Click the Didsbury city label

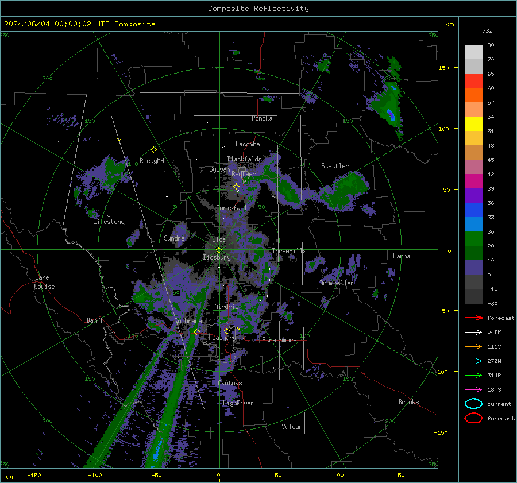[x=217, y=257]
